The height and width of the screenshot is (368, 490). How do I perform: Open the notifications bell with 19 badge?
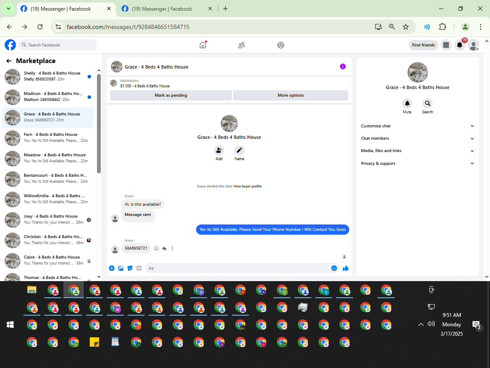(460, 45)
